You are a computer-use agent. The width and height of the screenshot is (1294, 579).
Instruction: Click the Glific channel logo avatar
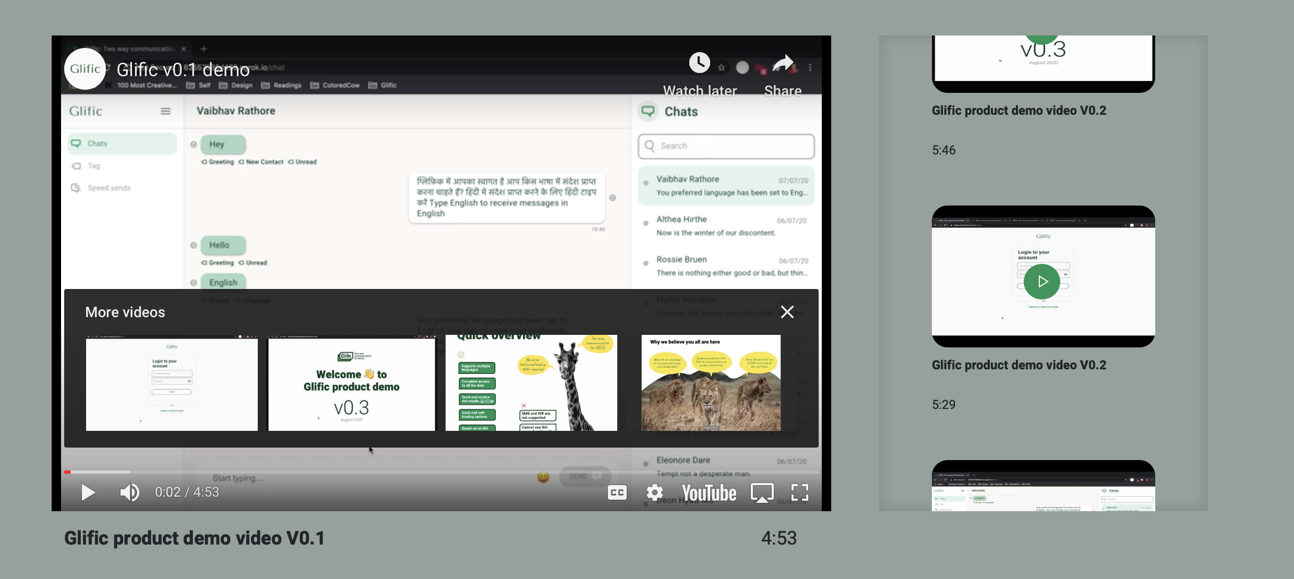tap(85, 69)
